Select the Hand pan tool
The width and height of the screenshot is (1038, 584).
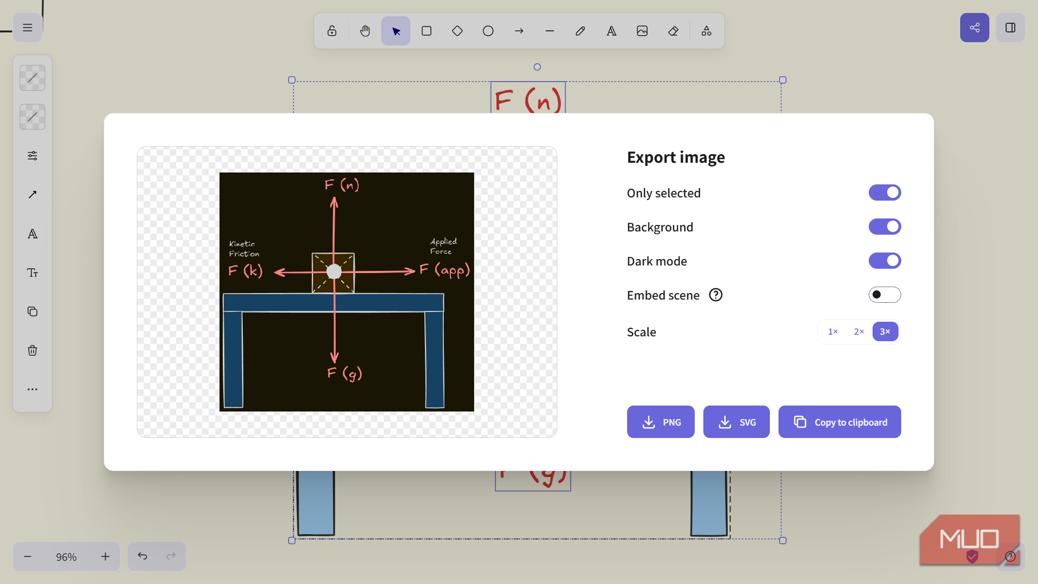(365, 31)
